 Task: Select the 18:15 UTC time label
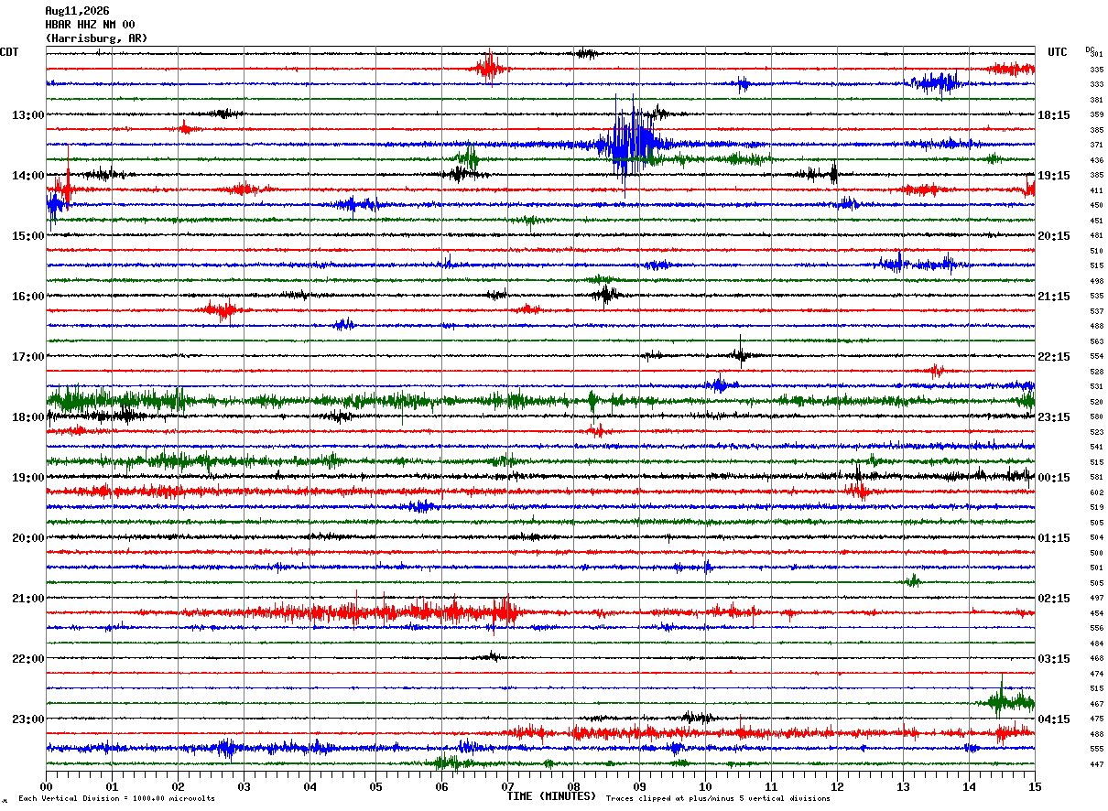[1053, 115]
